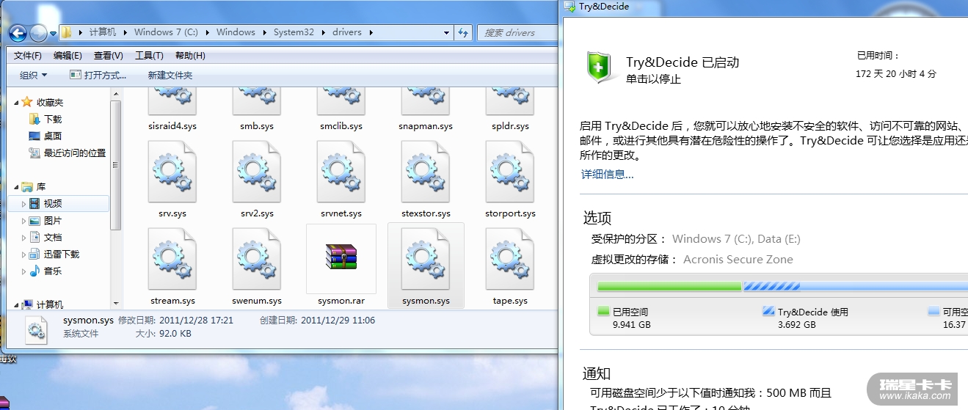Click the green 已用空间 legend swatch

[x=603, y=312]
